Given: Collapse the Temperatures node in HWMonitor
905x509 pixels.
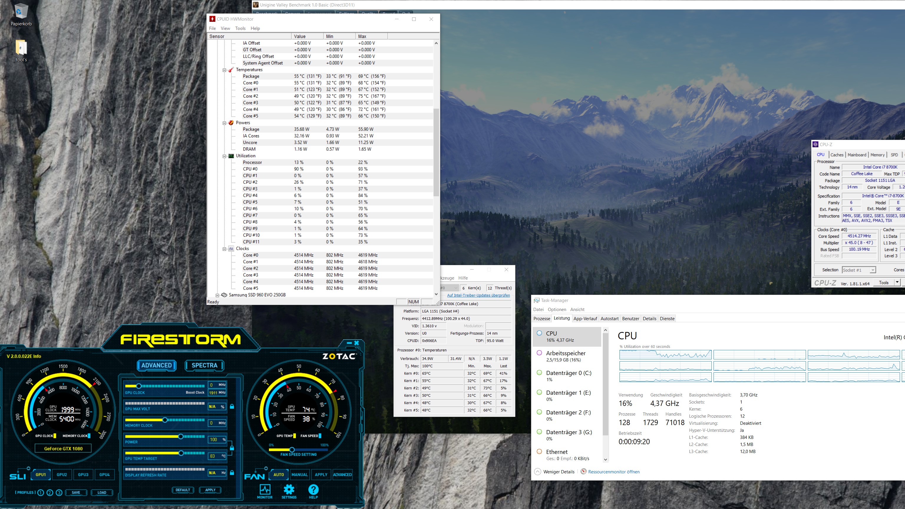Looking at the screenshot, I should [x=224, y=70].
